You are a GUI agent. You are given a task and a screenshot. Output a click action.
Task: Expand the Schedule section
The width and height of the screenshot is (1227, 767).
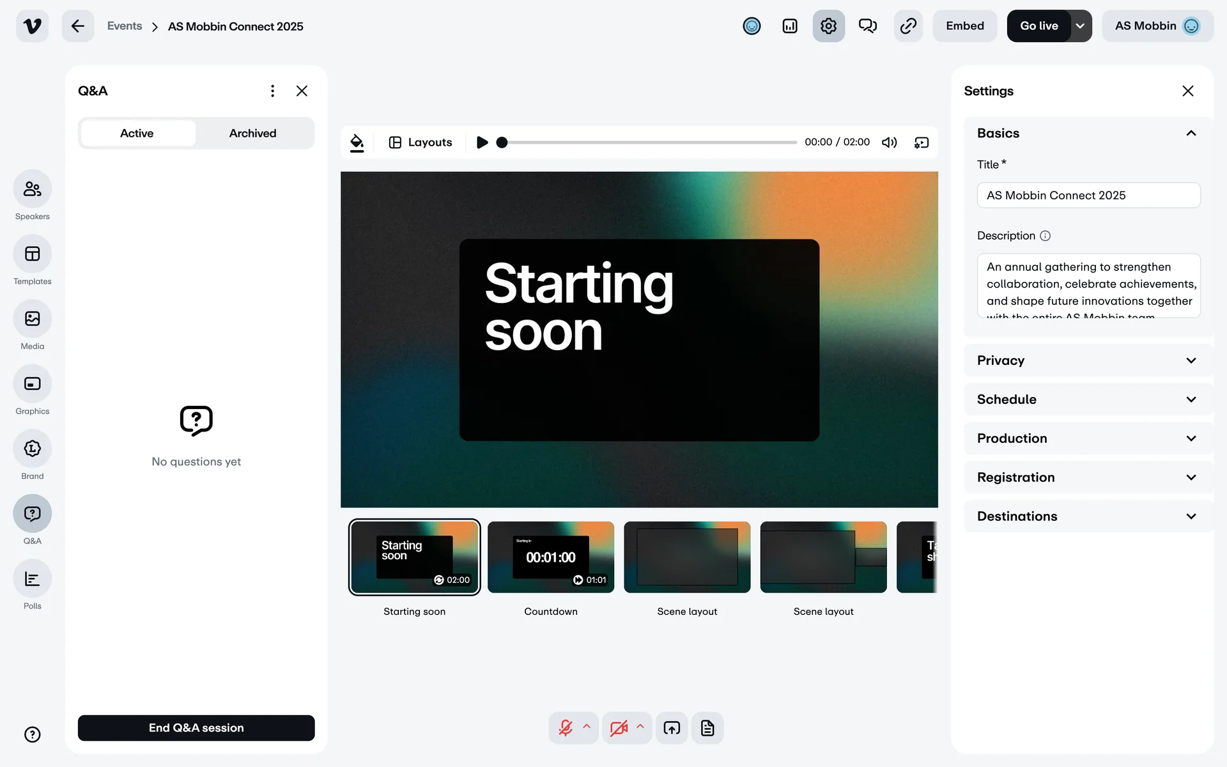pyautogui.click(x=1087, y=399)
